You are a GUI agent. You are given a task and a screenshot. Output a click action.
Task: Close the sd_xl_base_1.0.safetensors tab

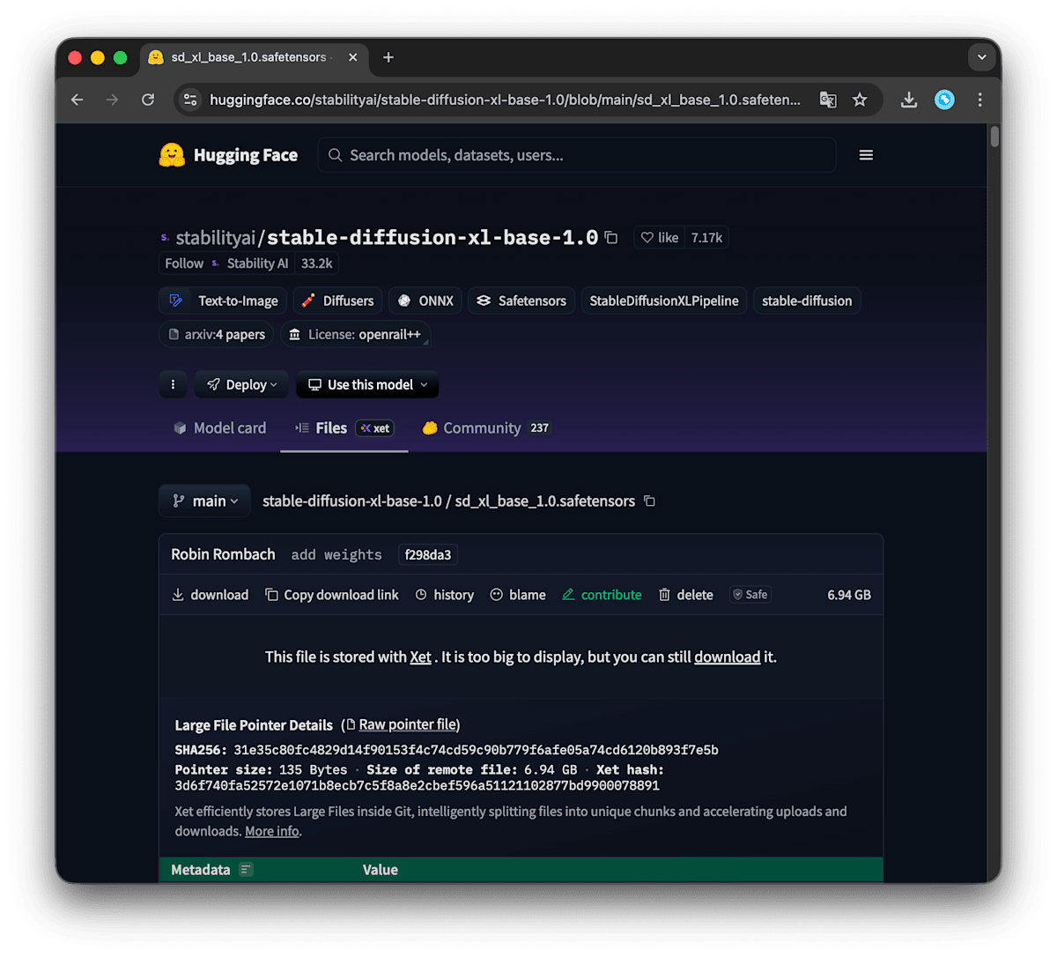[x=353, y=57]
